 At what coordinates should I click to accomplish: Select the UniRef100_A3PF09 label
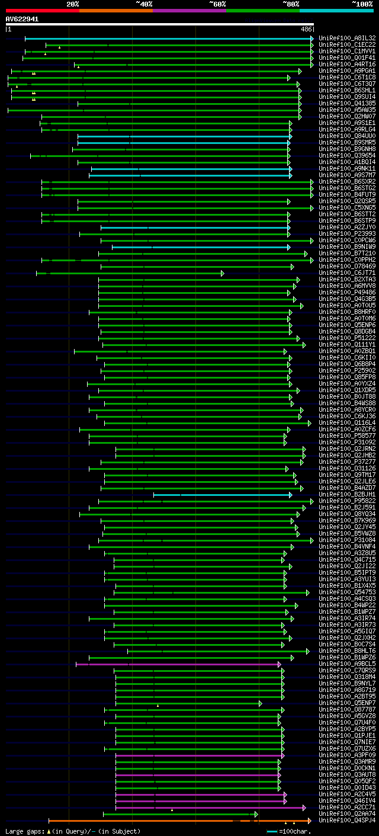347,755
